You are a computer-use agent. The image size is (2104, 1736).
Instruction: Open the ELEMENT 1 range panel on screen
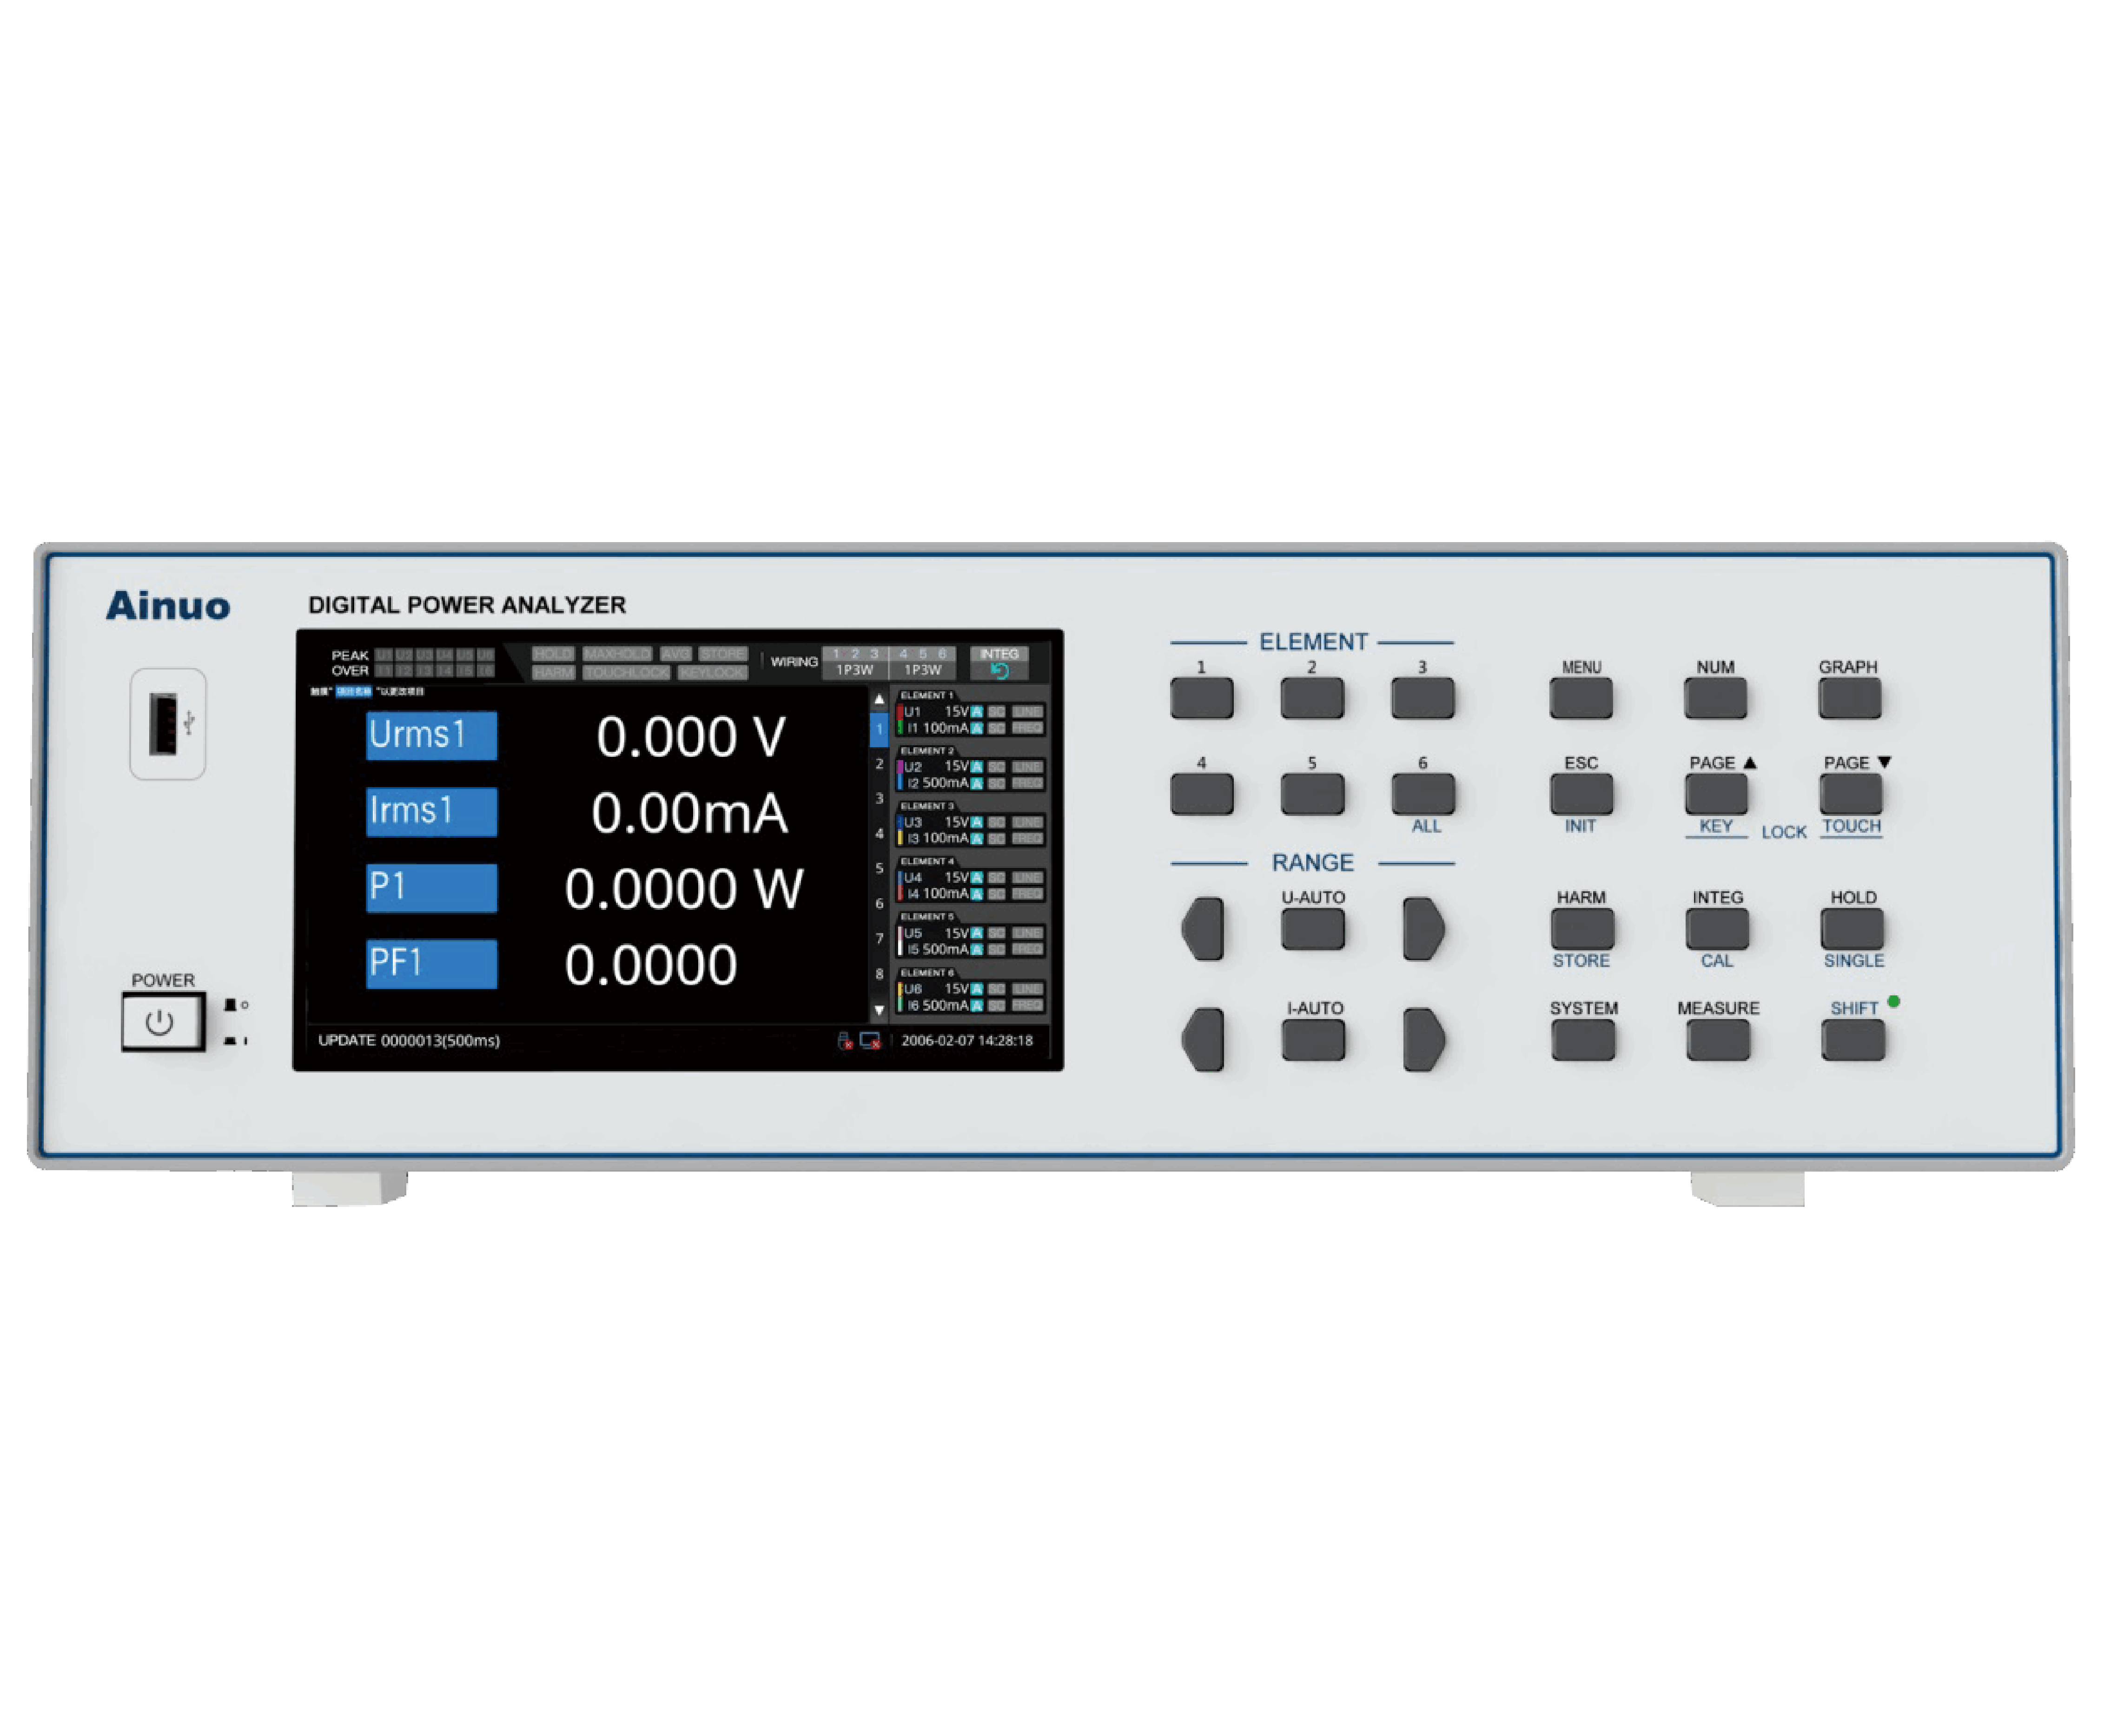tap(970, 713)
